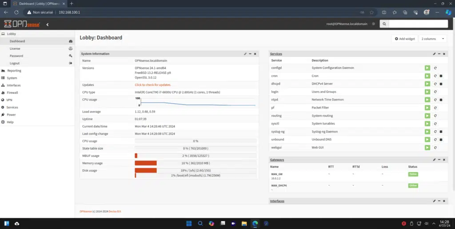Close the Interfaces widget
Image resolution: width=455 pixels, height=229 pixels.
click(x=444, y=201)
